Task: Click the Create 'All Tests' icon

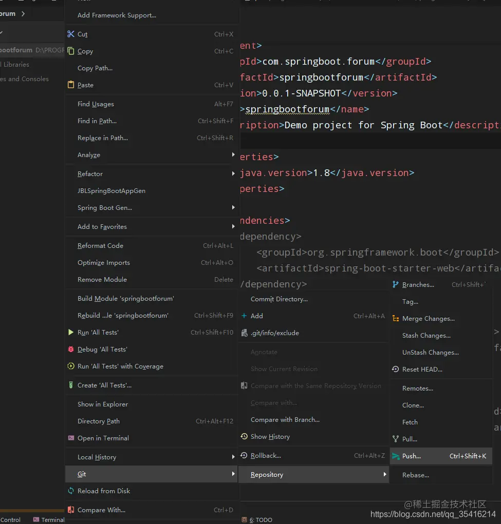Action: tap(70, 385)
